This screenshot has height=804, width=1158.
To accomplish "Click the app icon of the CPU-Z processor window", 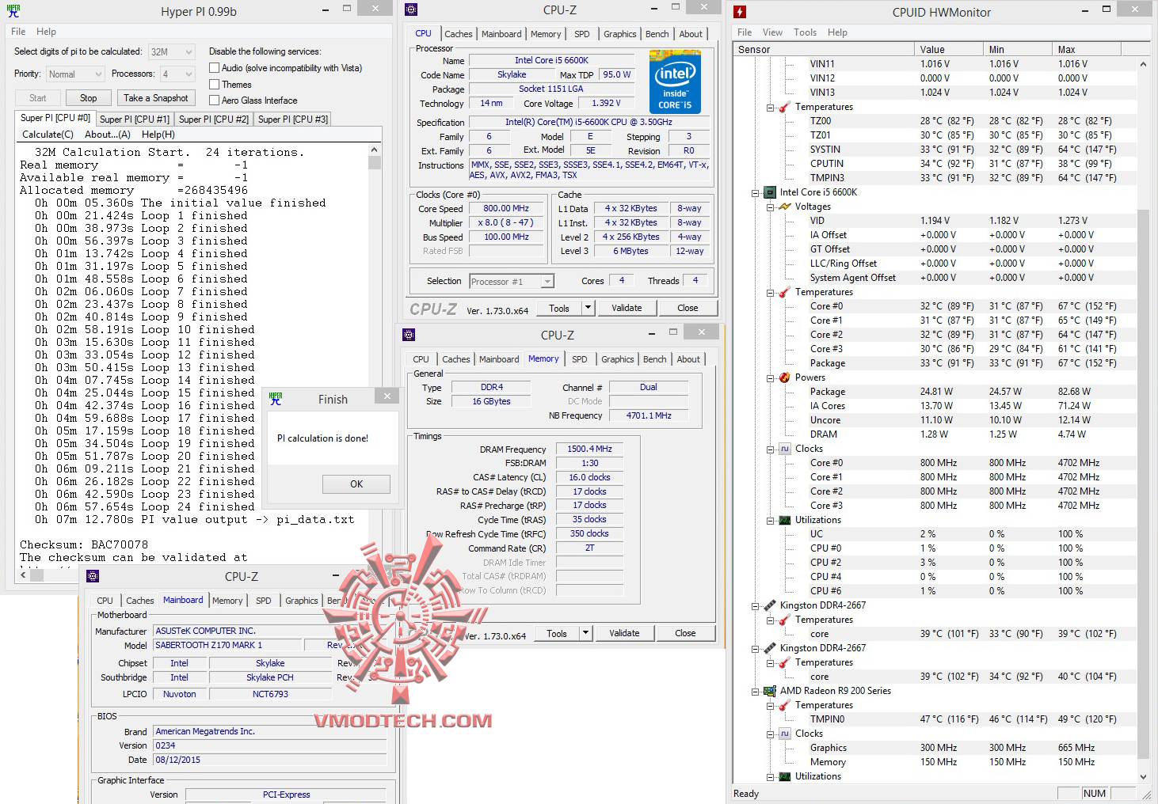I will point(410,9).
